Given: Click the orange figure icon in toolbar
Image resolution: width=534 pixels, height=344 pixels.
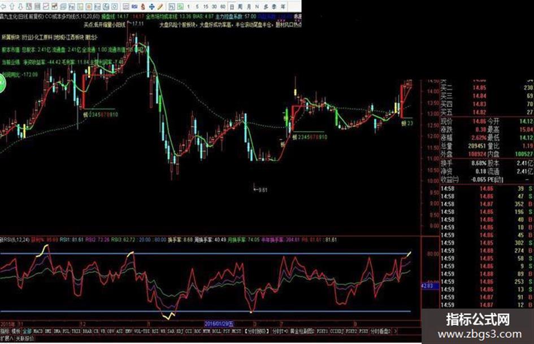Looking at the screenshot, I should [143, 6].
